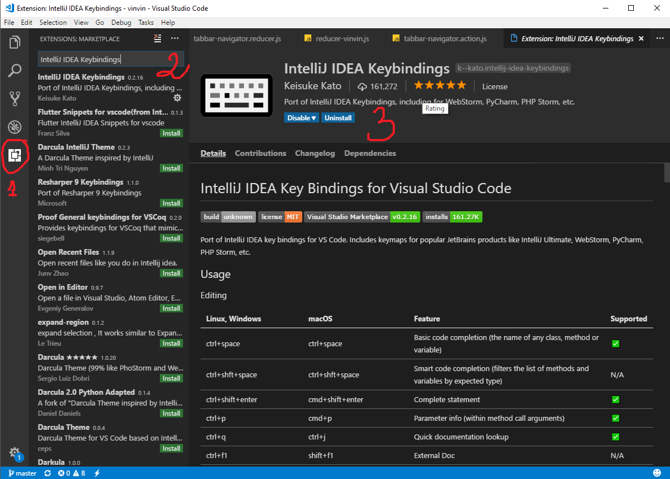Switch to the Dependencies tab
This screenshot has height=479, width=670.
click(x=370, y=153)
